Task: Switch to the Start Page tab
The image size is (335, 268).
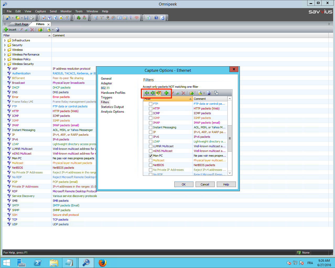Action: coord(21,24)
